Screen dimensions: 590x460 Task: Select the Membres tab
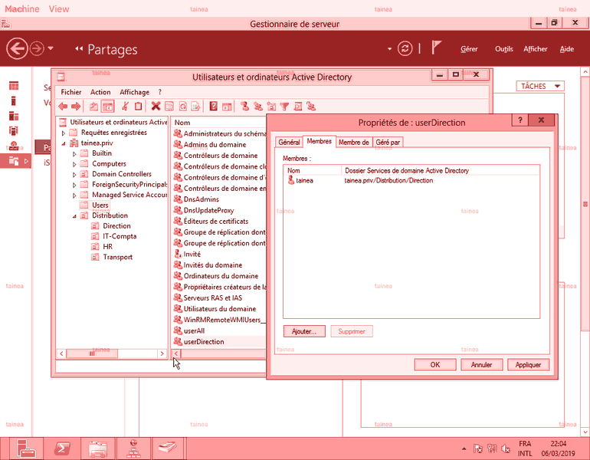tap(319, 141)
